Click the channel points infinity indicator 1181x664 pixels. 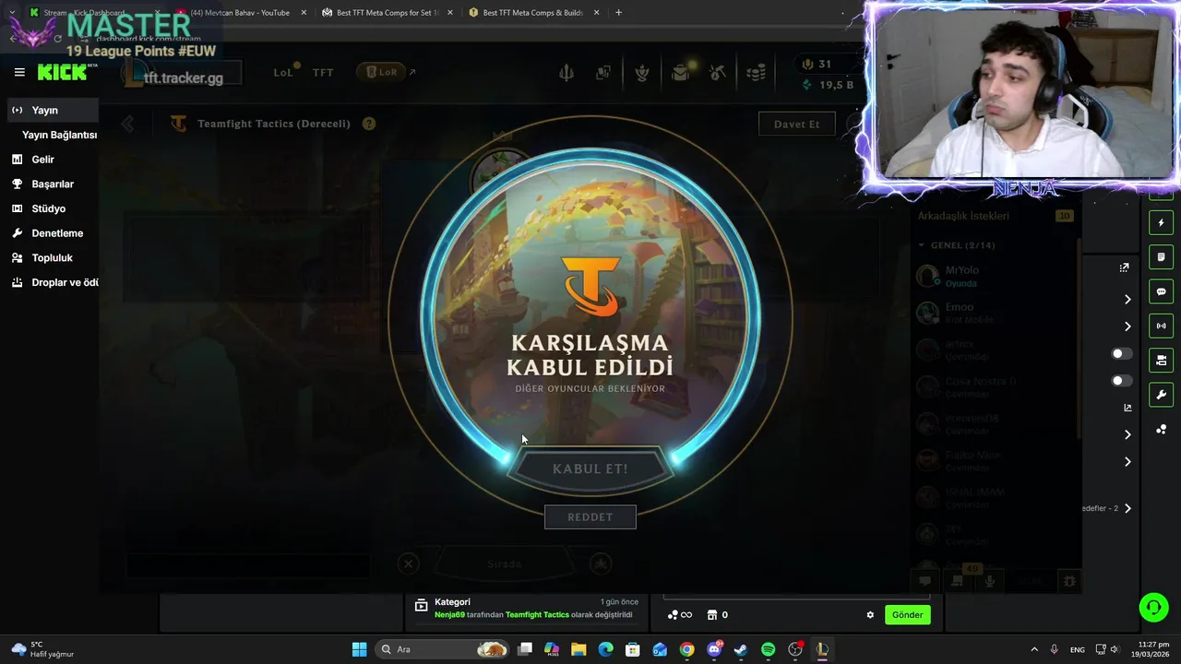point(679,615)
